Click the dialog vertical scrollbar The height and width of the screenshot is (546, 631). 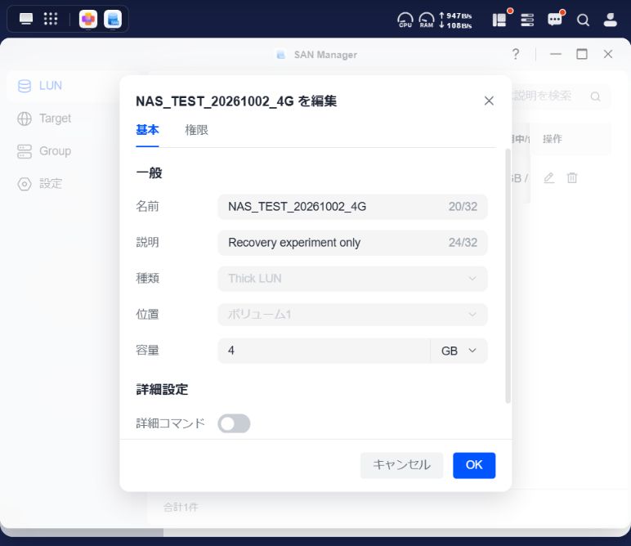[x=508, y=275]
